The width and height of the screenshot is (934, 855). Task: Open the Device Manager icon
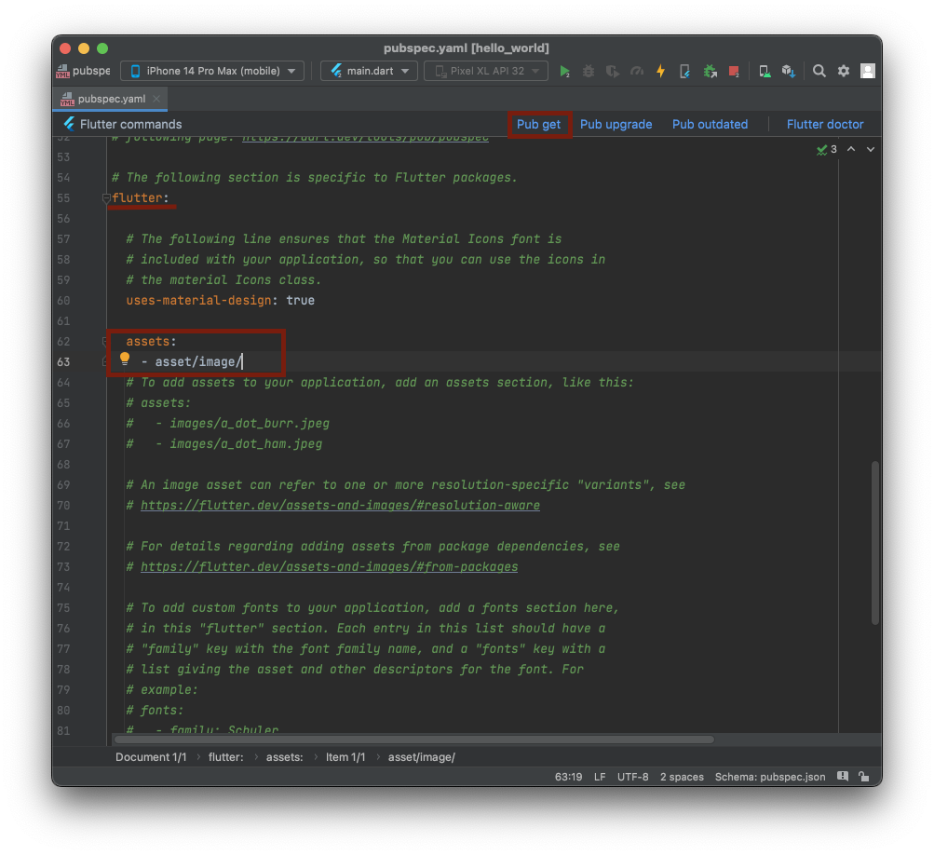pos(765,72)
